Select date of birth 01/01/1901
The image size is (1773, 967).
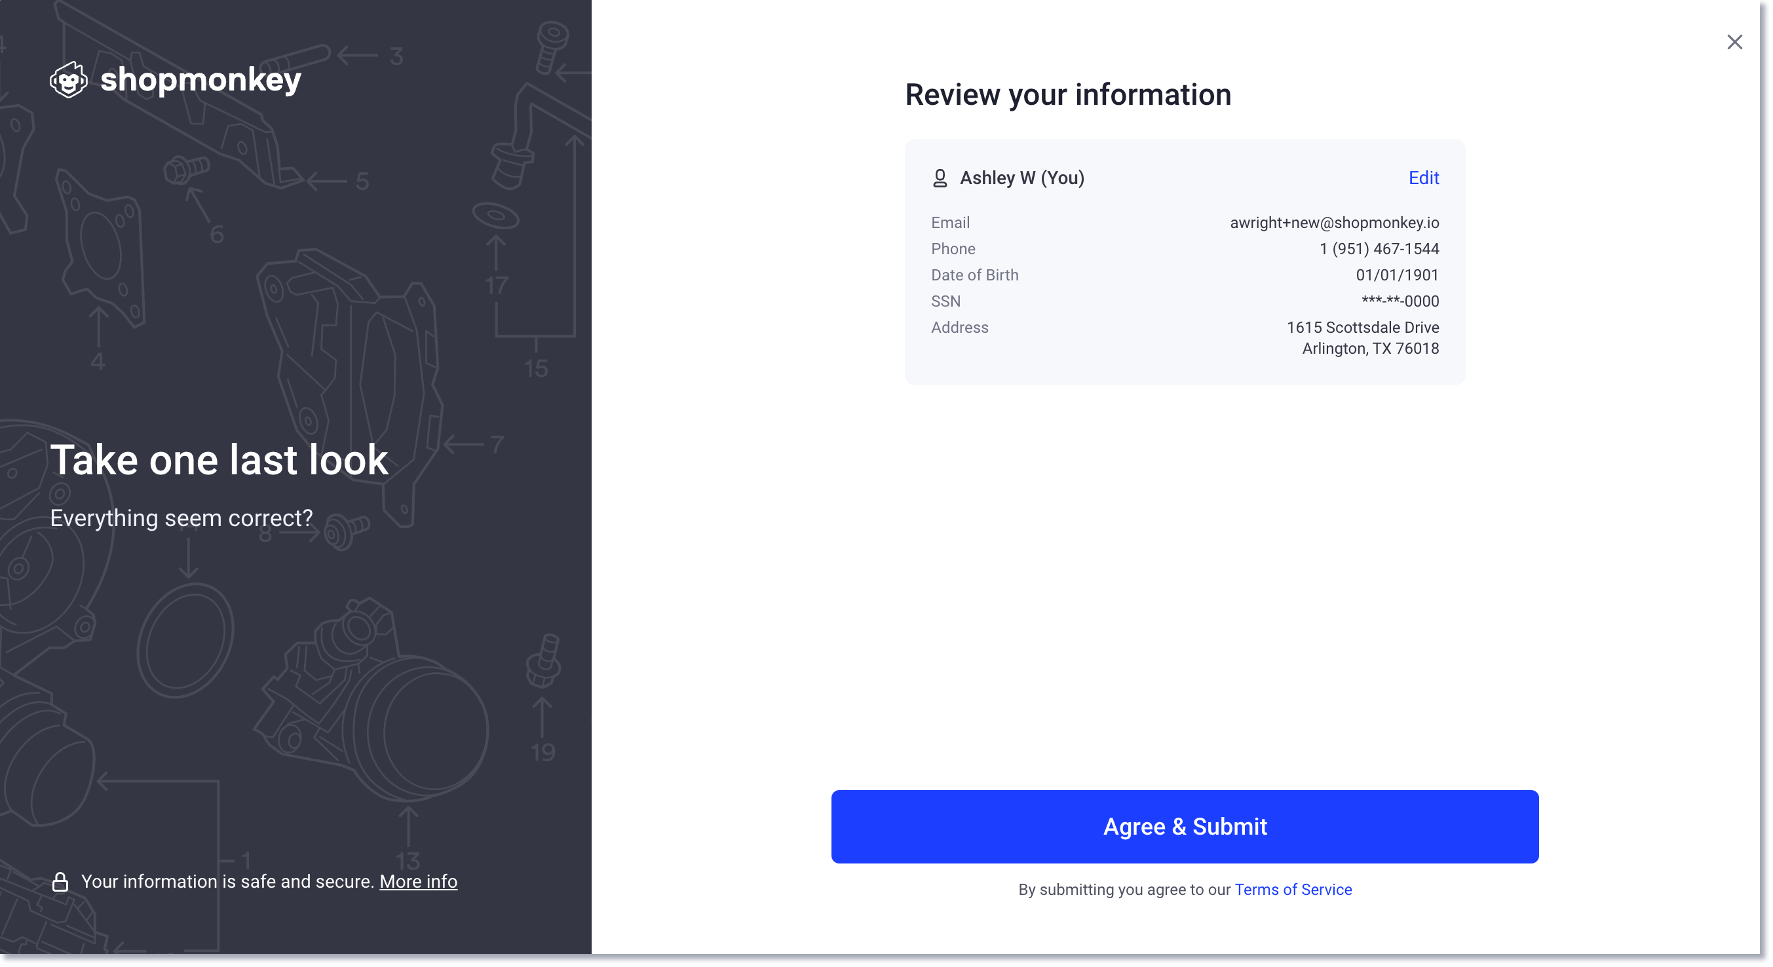click(x=1396, y=275)
